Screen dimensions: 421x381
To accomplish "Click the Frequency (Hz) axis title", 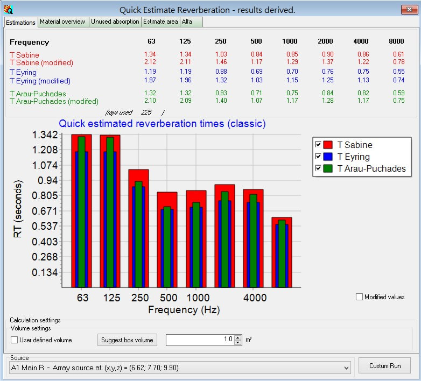I will coord(184,309).
